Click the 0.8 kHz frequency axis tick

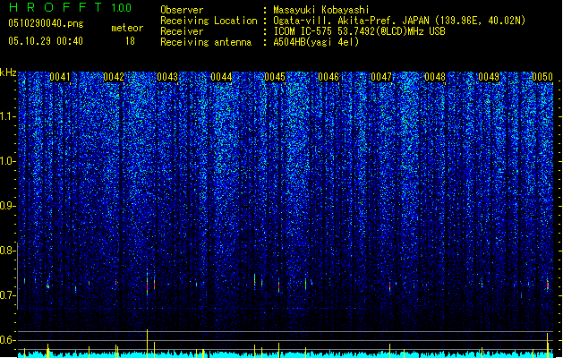pyautogui.click(x=8, y=251)
